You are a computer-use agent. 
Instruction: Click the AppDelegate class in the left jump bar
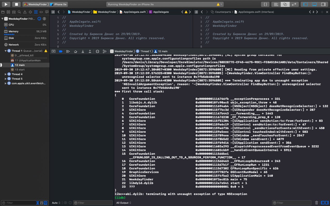point(159,12)
